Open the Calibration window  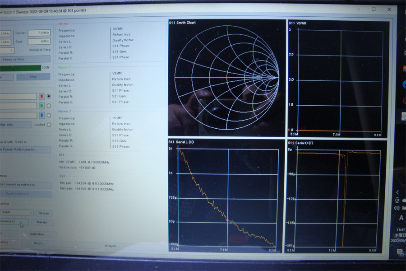(x=37, y=234)
